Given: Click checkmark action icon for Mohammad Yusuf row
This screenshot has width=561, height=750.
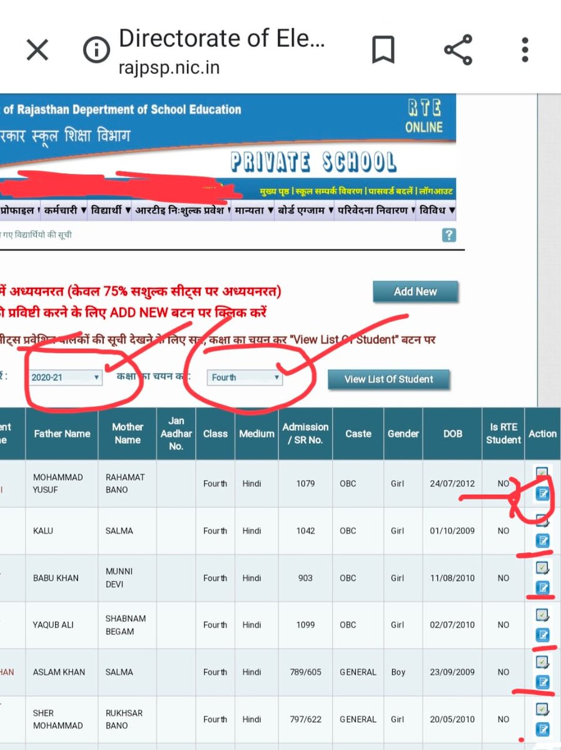Looking at the screenshot, I should 542,473.
